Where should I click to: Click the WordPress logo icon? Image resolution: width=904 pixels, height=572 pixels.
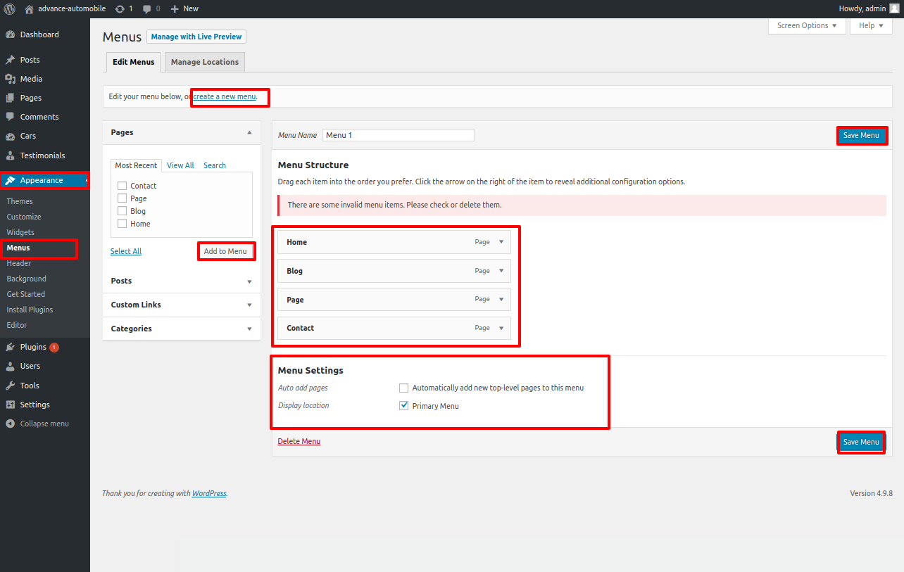click(x=10, y=8)
